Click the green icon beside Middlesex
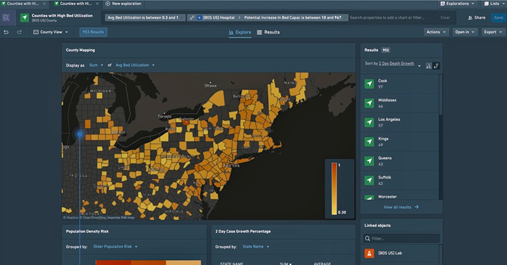507x265 pixels. coord(370,103)
